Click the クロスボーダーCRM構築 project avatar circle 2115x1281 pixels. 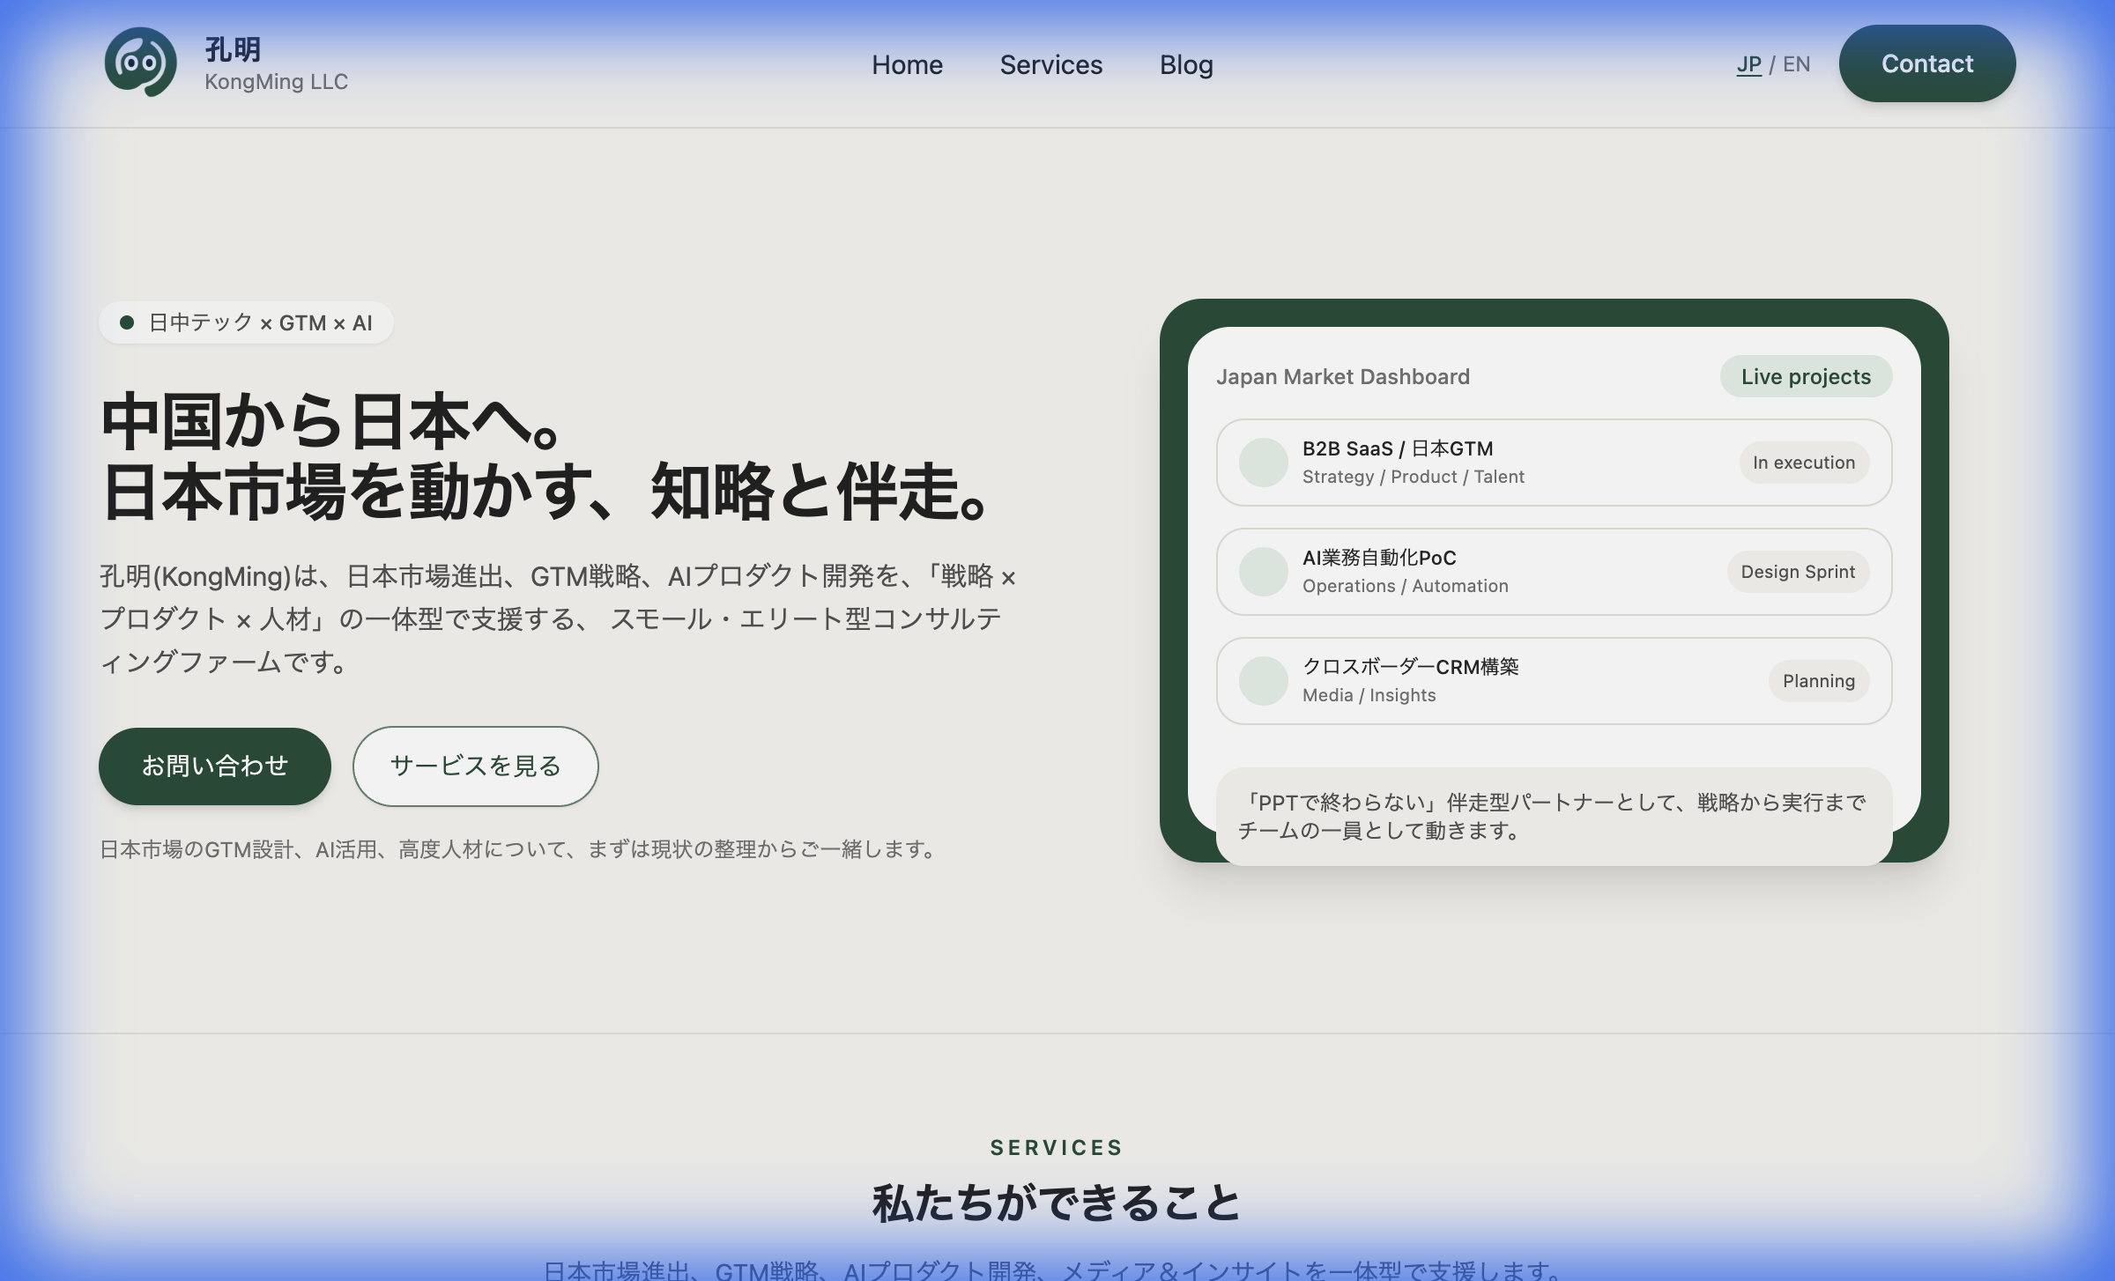[x=1264, y=681]
